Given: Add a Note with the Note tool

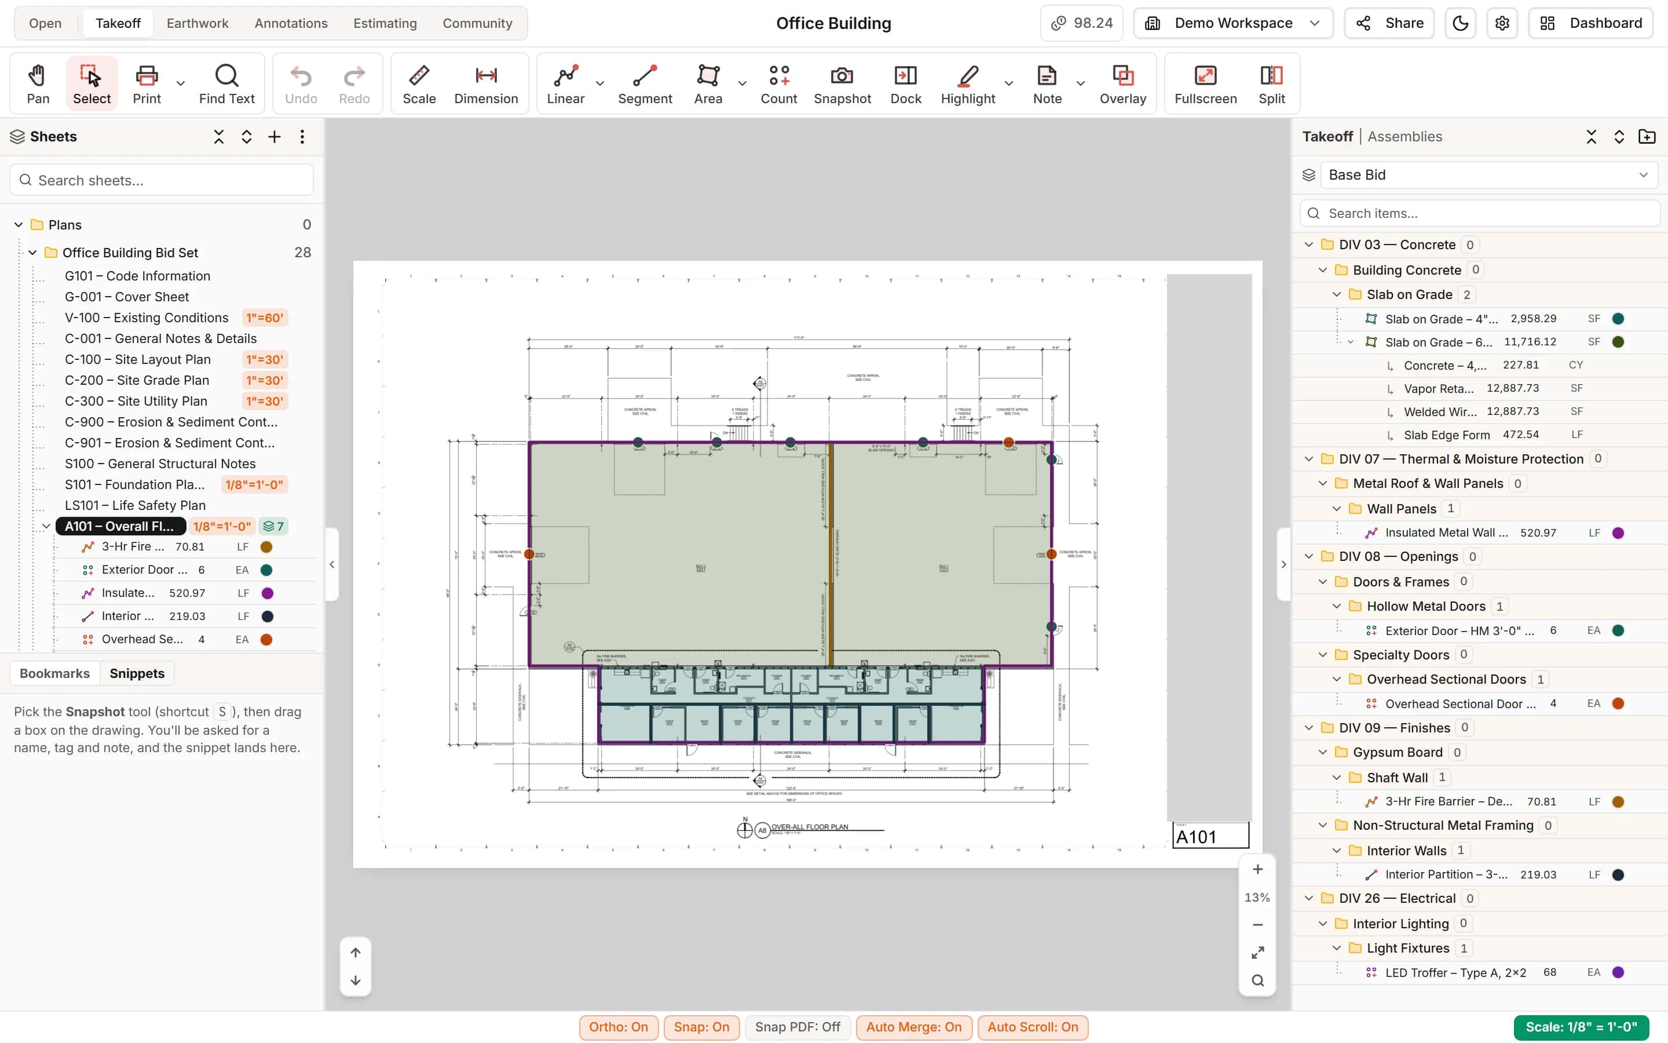Looking at the screenshot, I should pos(1047,84).
